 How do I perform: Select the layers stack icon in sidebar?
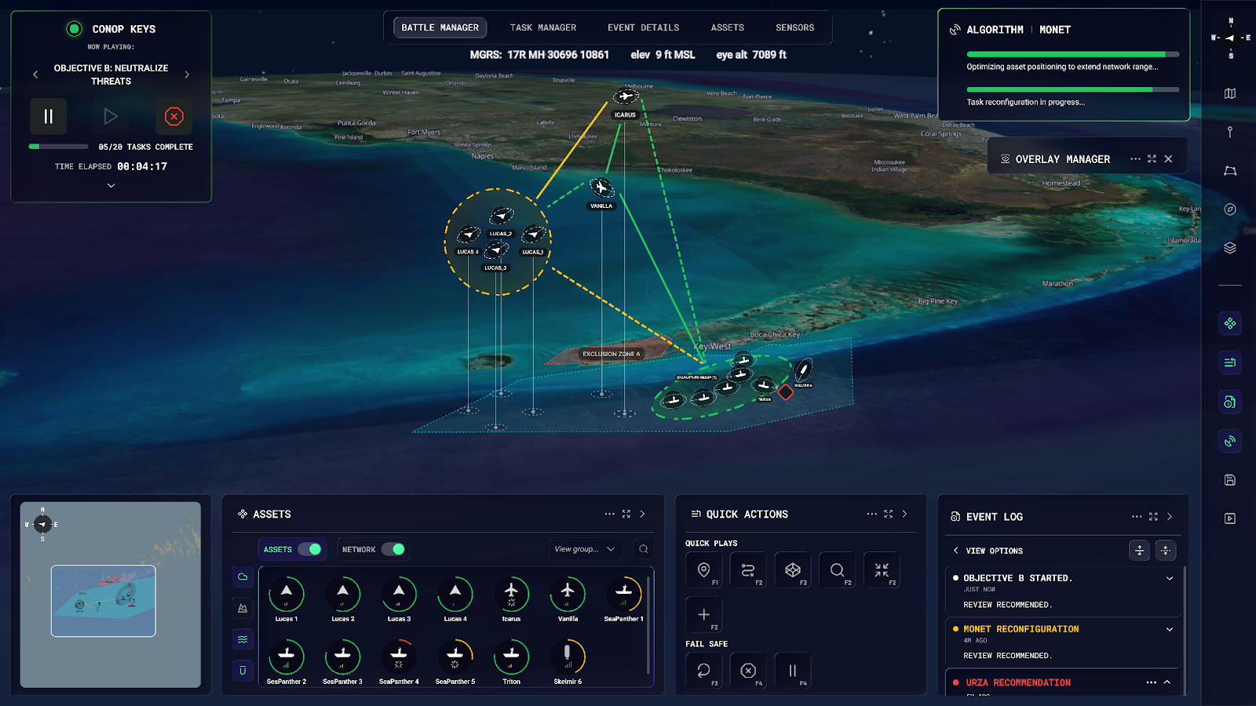[x=1229, y=248]
